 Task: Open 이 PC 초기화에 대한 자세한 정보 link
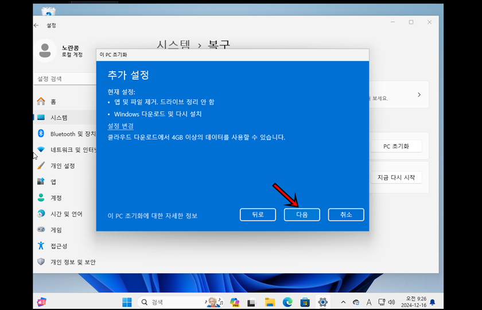point(153,216)
